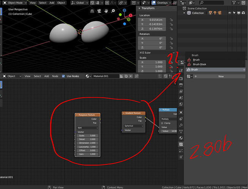Screen dimensions: 248x189
Task: Click the X axis on the navigation gizmo
Action: pyautogui.click(x=131, y=15)
